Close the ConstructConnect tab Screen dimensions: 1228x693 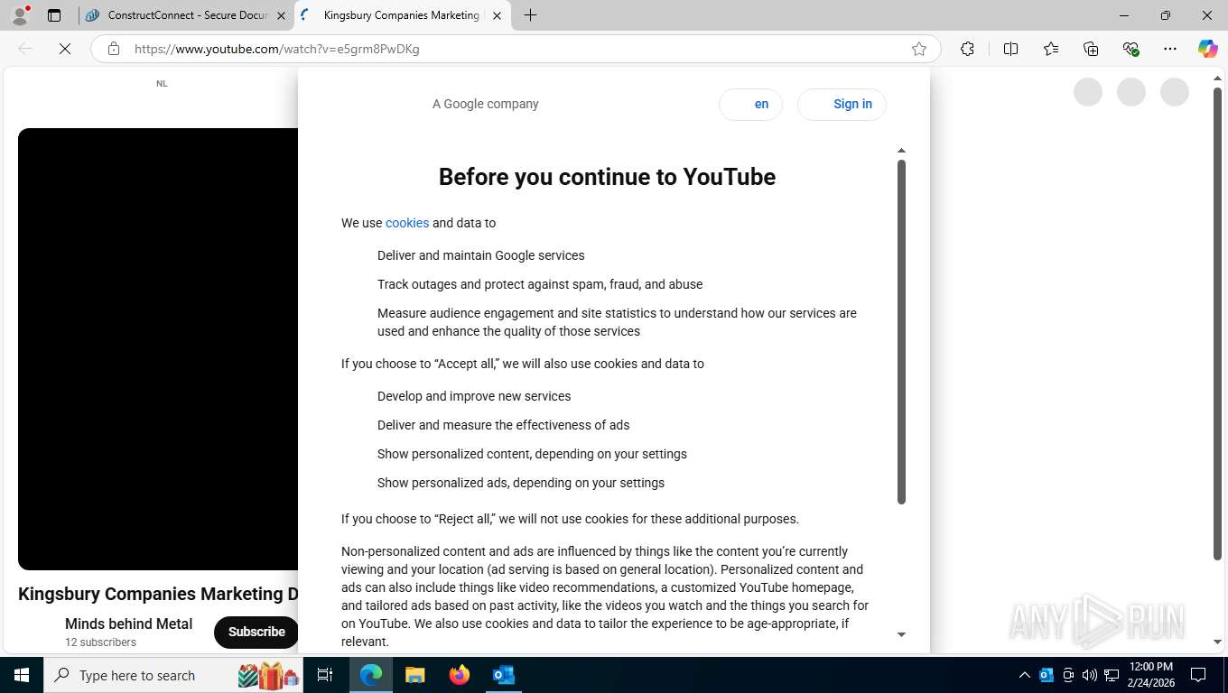coord(280,15)
